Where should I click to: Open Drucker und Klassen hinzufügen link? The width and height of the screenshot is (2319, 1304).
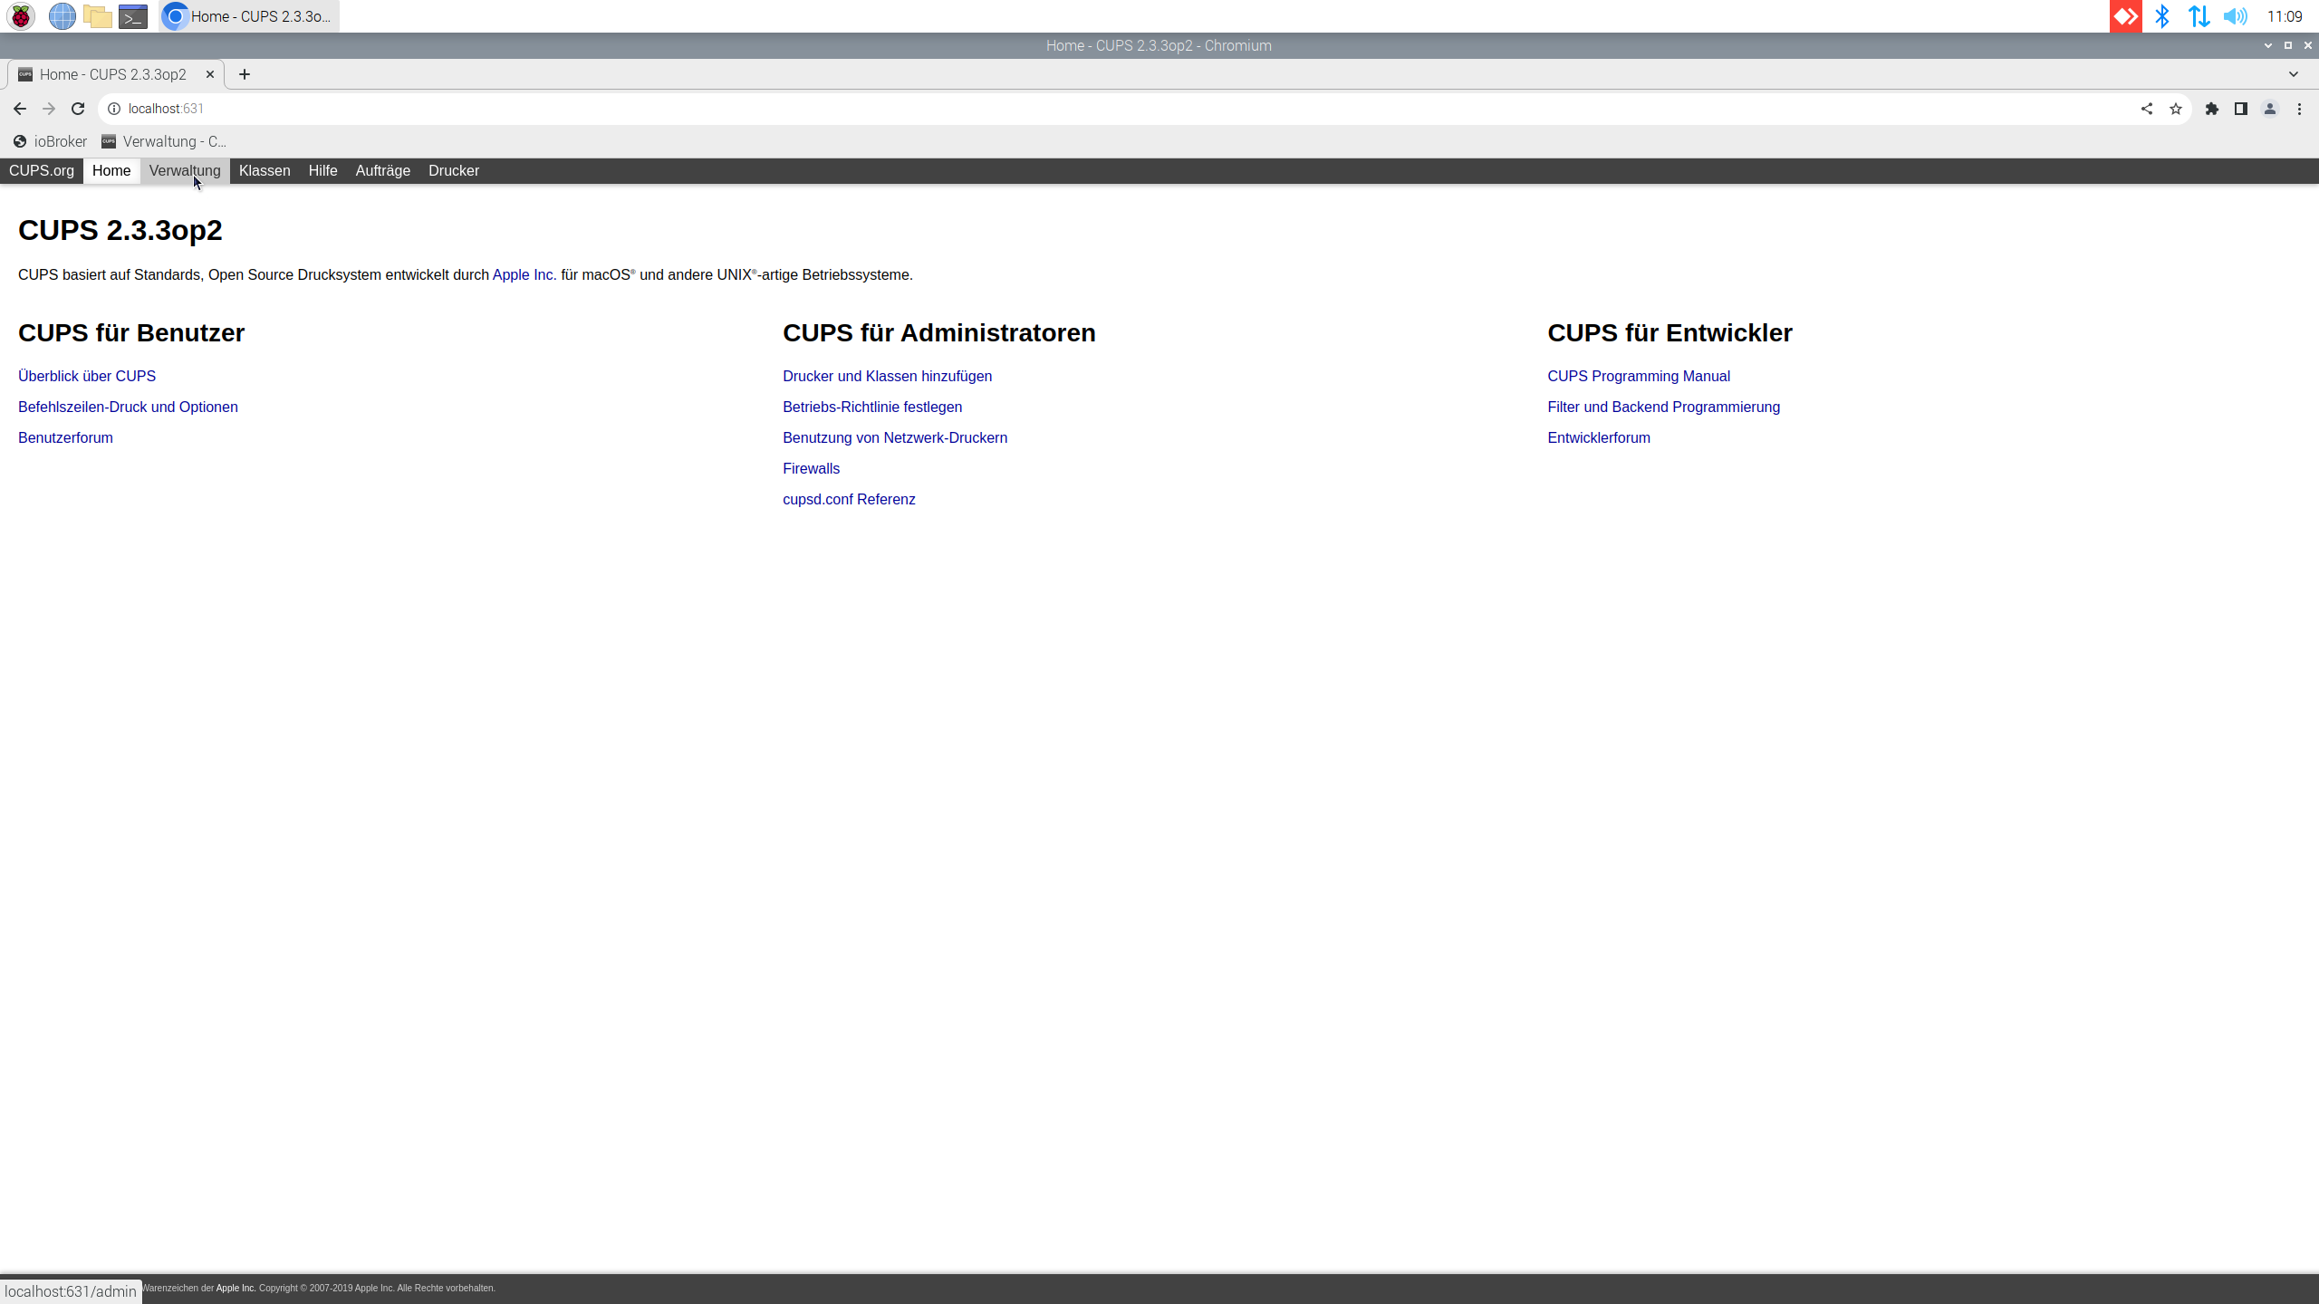pyautogui.click(x=887, y=376)
